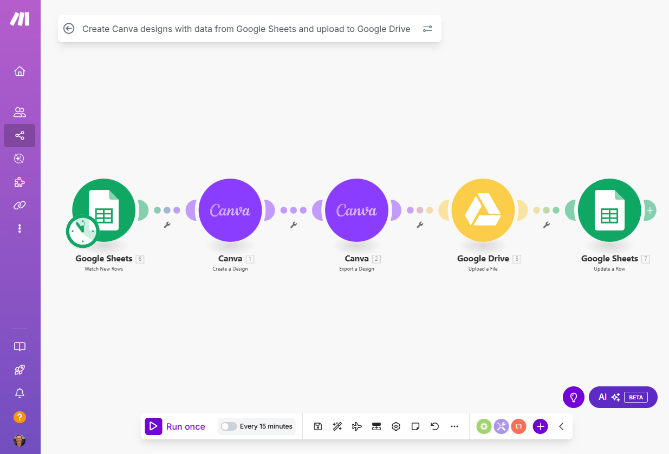Open the Apps puzzle-piece sidebar icon
This screenshot has height=454, width=669.
point(20,182)
